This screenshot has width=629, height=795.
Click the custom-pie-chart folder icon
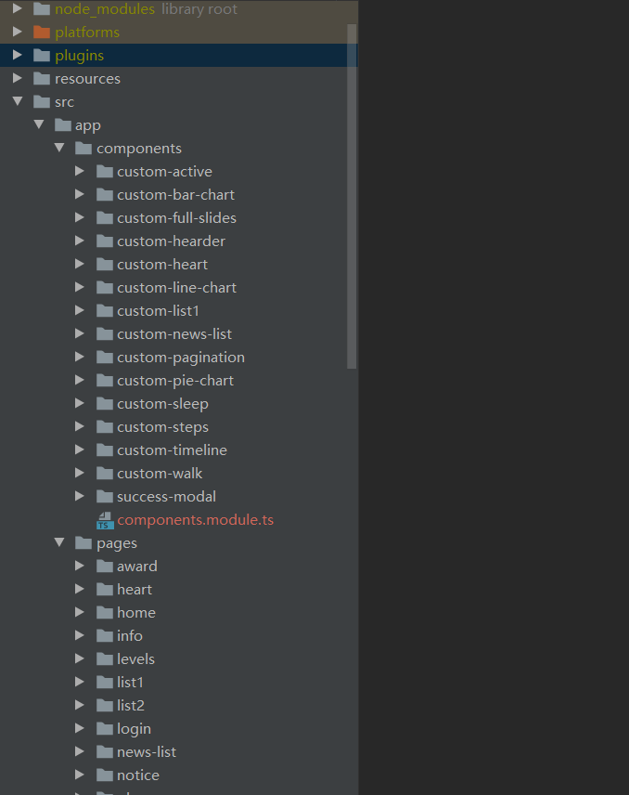click(104, 381)
